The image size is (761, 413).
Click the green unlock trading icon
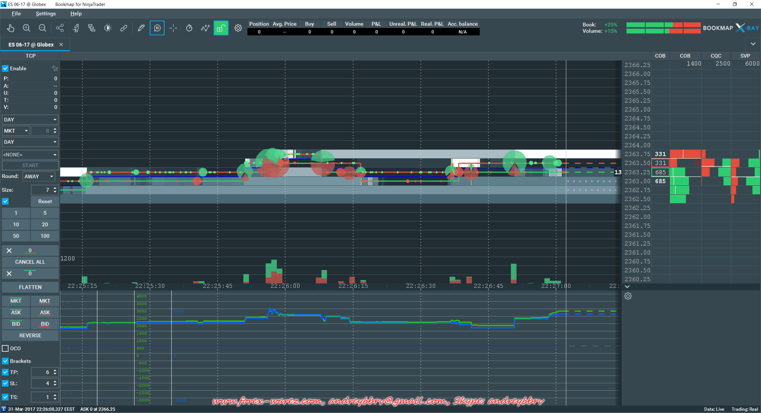(221, 28)
